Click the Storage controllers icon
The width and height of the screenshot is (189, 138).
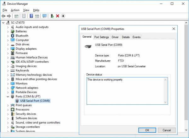pyautogui.click(x=13, y=127)
